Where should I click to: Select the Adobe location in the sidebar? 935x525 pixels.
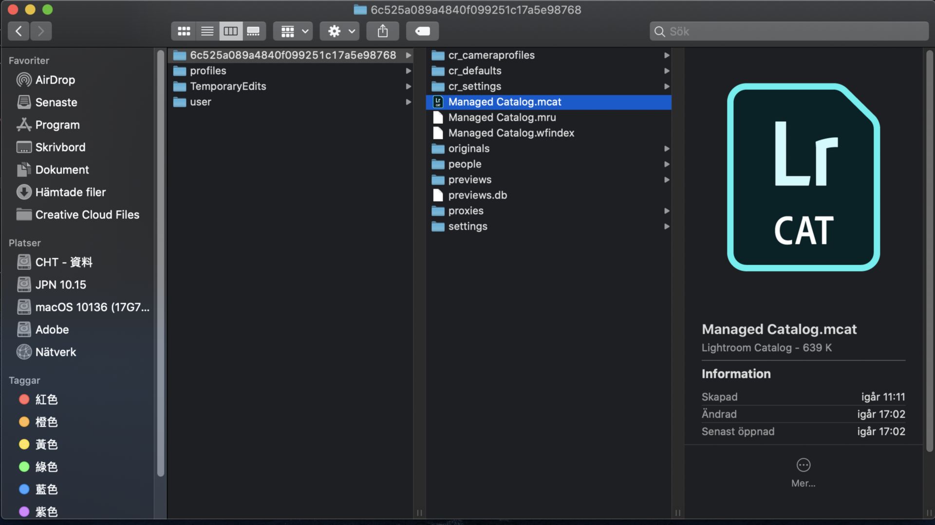click(52, 329)
